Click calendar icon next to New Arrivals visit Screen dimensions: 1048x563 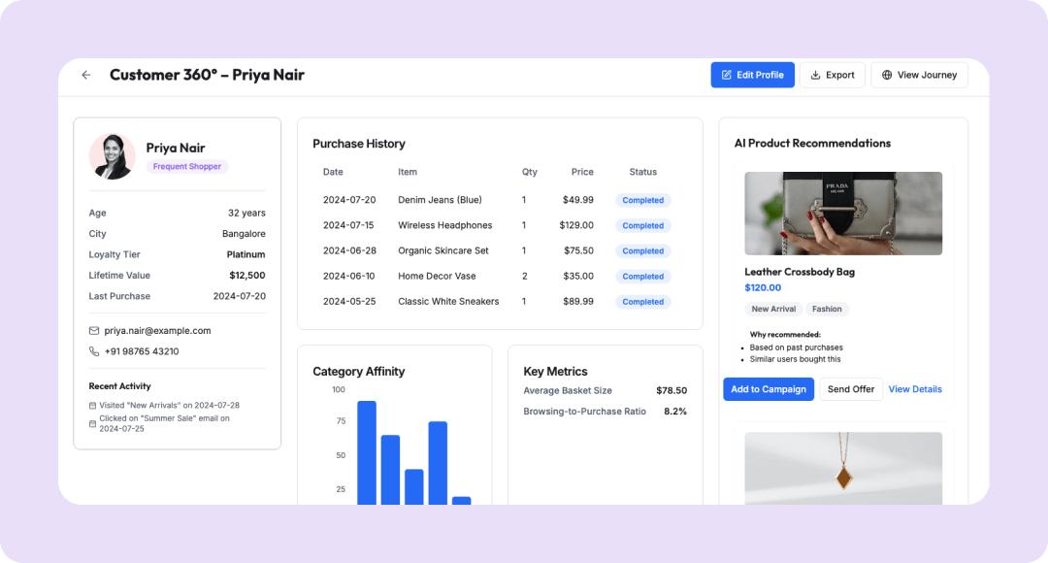click(93, 405)
